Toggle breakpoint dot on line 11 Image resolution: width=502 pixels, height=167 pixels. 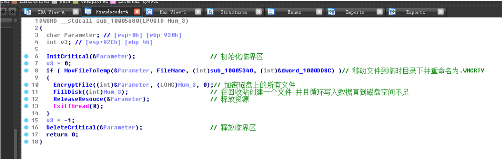[x=26, y=92]
